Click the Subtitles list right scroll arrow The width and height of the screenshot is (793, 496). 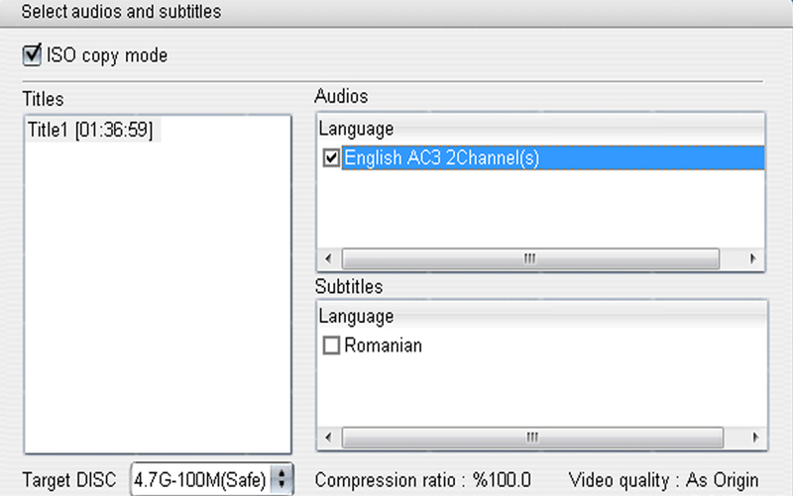pyautogui.click(x=755, y=438)
